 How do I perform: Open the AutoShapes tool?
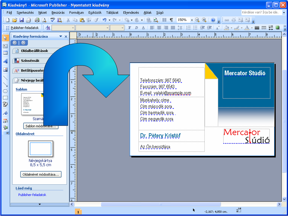[x=5, y=104]
